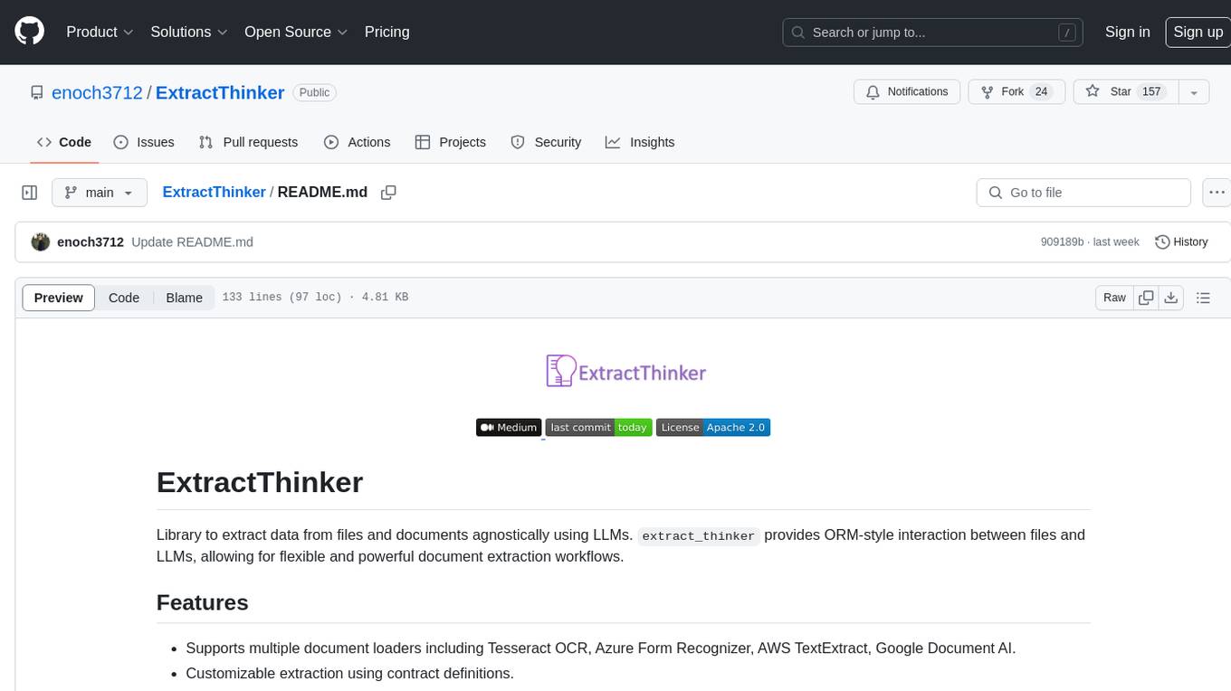Click the Features heading
Viewport: 1231px width, 691px height.
tap(203, 602)
